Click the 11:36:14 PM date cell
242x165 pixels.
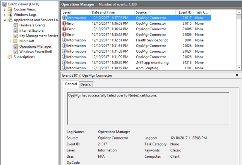110,29
